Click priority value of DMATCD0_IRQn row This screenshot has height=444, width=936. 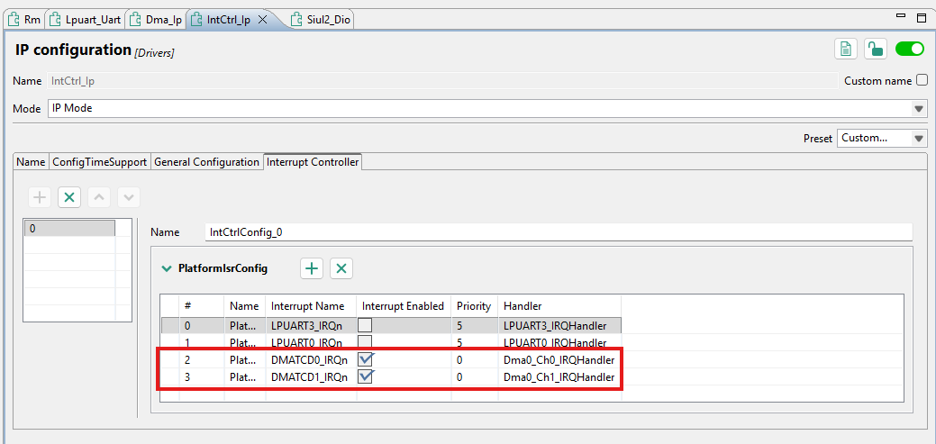(x=474, y=360)
